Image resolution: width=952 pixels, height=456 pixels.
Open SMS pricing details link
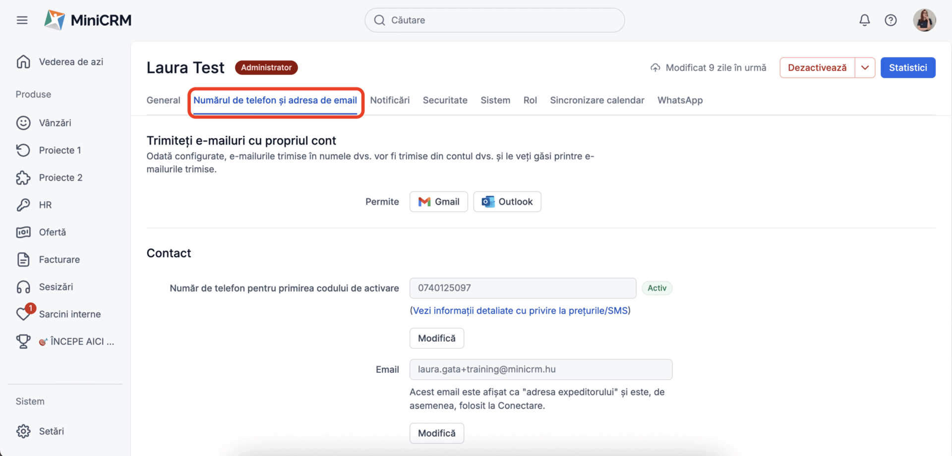(520, 311)
